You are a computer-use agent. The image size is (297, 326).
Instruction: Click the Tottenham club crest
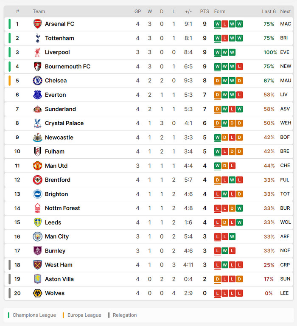[38, 38]
